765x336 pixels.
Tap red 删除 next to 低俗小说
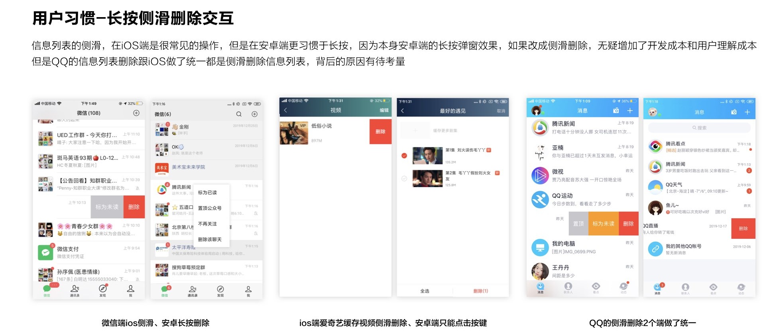pos(380,131)
